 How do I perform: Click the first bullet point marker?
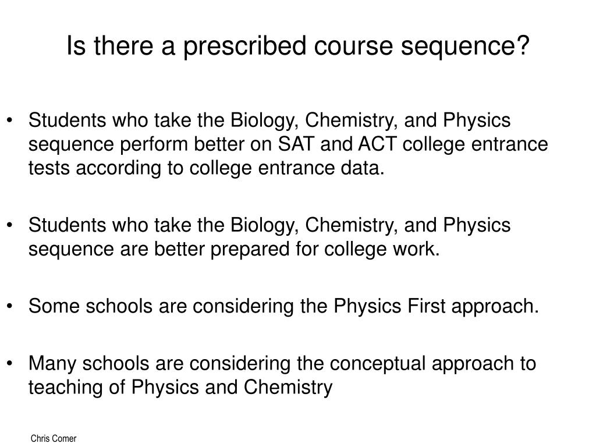tap(10, 121)
